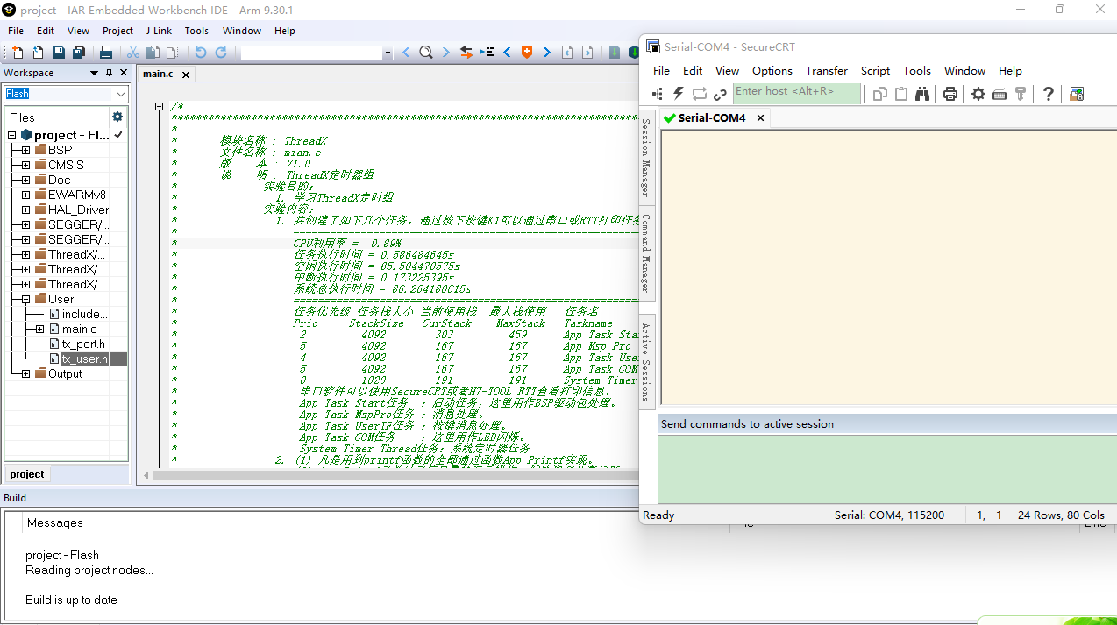Click the Save icon in IAR toolbar
Image resolution: width=1117 pixels, height=625 pixels.
pyautogui.click(x=58, y=53)
